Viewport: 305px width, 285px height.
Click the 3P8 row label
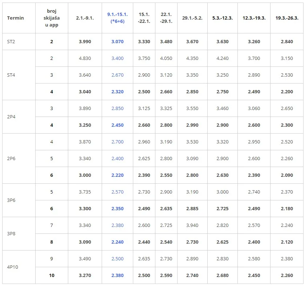[x=11, y=234]
